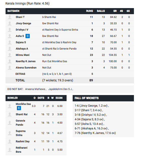This screenshot has width=142, height=160.
Task: Select Aneena Mathews in did not bat list
Action: click(35, 89)
